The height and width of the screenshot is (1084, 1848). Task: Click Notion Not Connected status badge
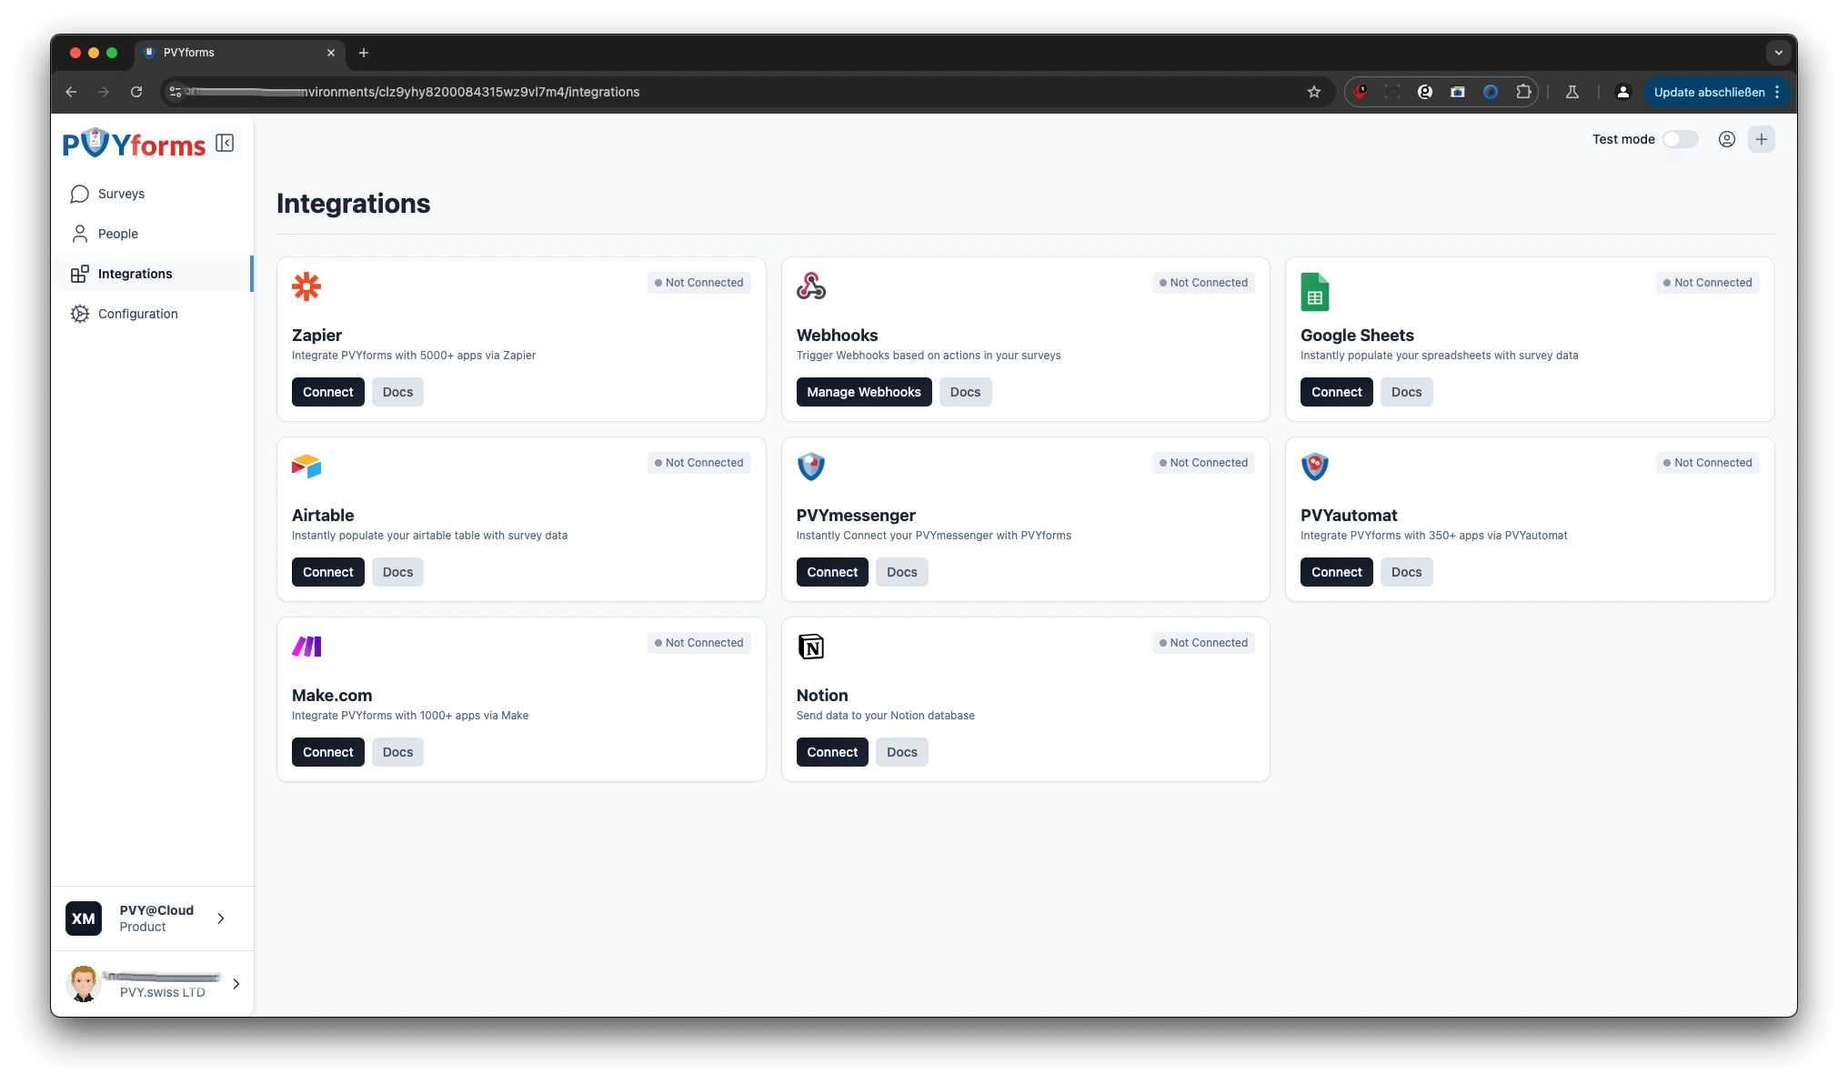click(x=1203, y=643)
